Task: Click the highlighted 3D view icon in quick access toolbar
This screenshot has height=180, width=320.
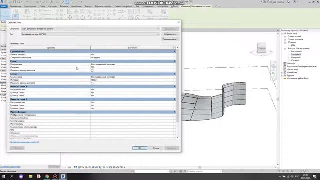Action: (67, 2)
